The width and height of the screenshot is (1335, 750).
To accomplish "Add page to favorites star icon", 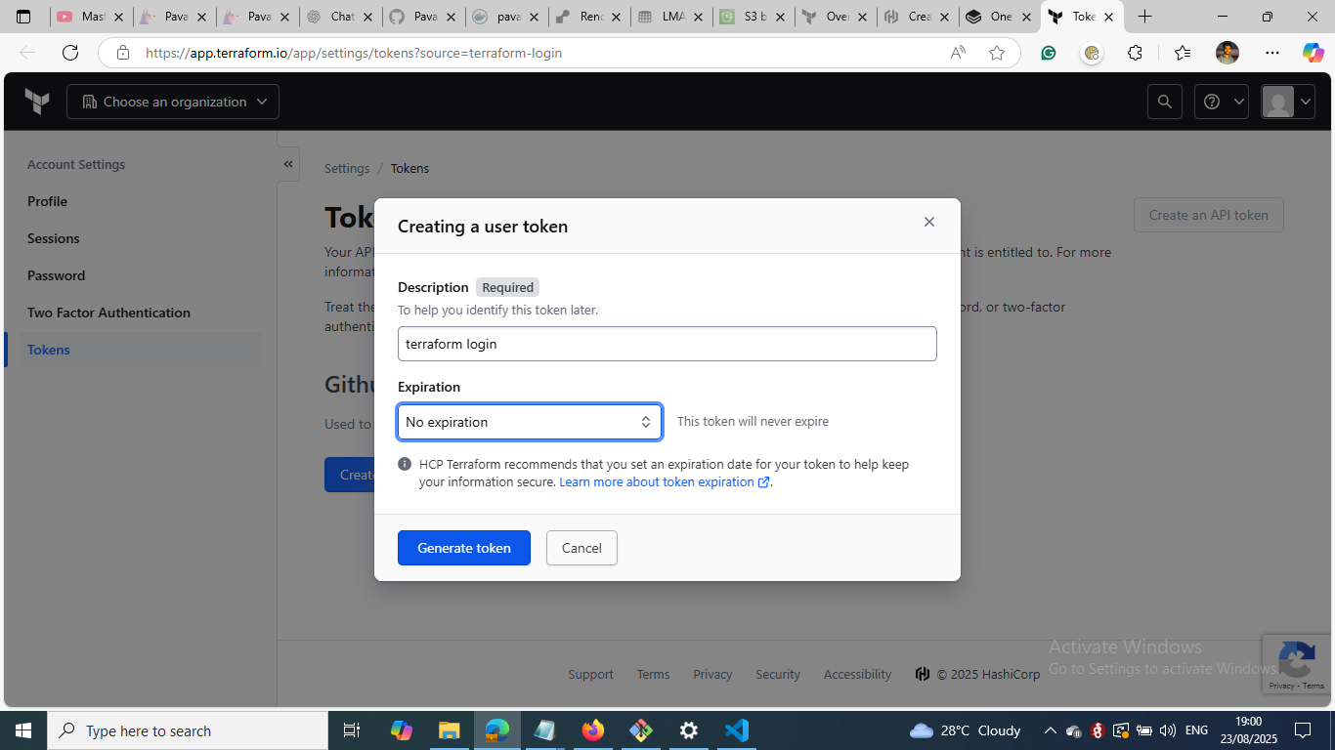I will 996,53.
